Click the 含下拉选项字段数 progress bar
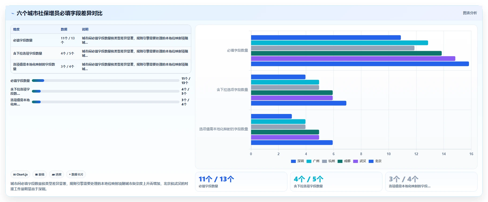Image resolution: width=488 pixels, height=202 pixels. pyautogui.click(x=106, y=91)
